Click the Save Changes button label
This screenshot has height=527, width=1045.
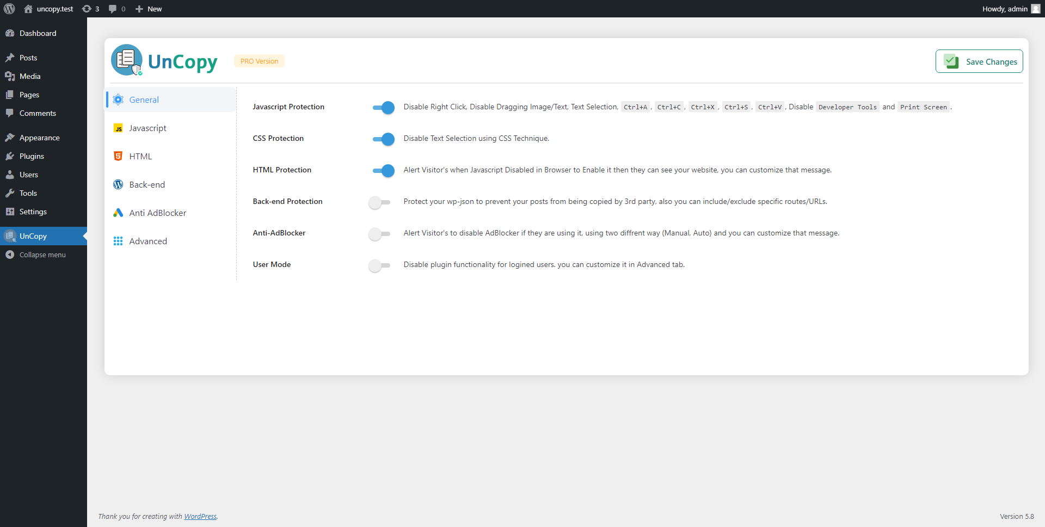tap(991, 62)
